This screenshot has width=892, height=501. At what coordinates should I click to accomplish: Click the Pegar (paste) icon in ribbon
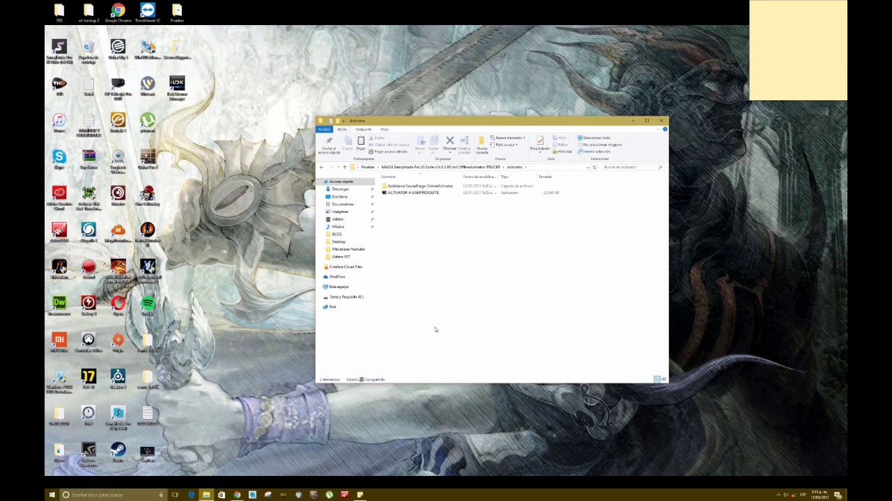361,140
